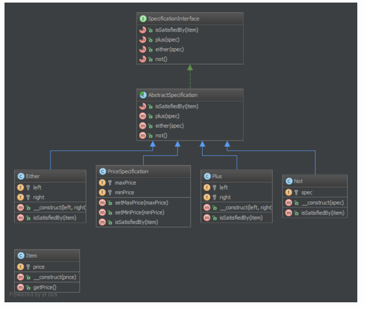Click the PriceSpecification class icon

tap(103, 171)
